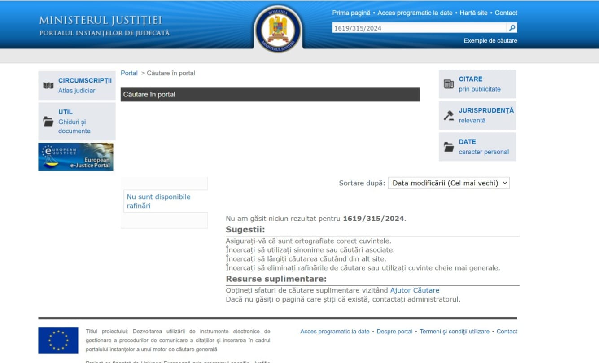
Task: Click the Date caracter personal folder icon
Action: (x=449, y=147)
